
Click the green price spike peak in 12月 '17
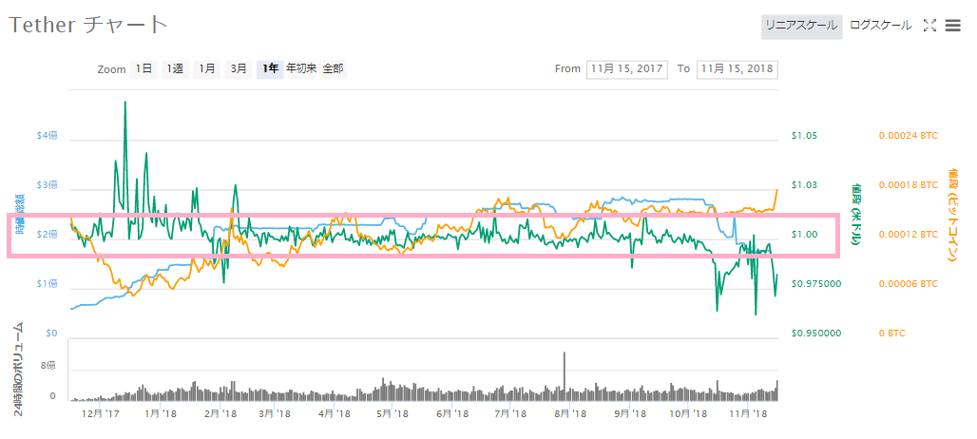(125, 103)
